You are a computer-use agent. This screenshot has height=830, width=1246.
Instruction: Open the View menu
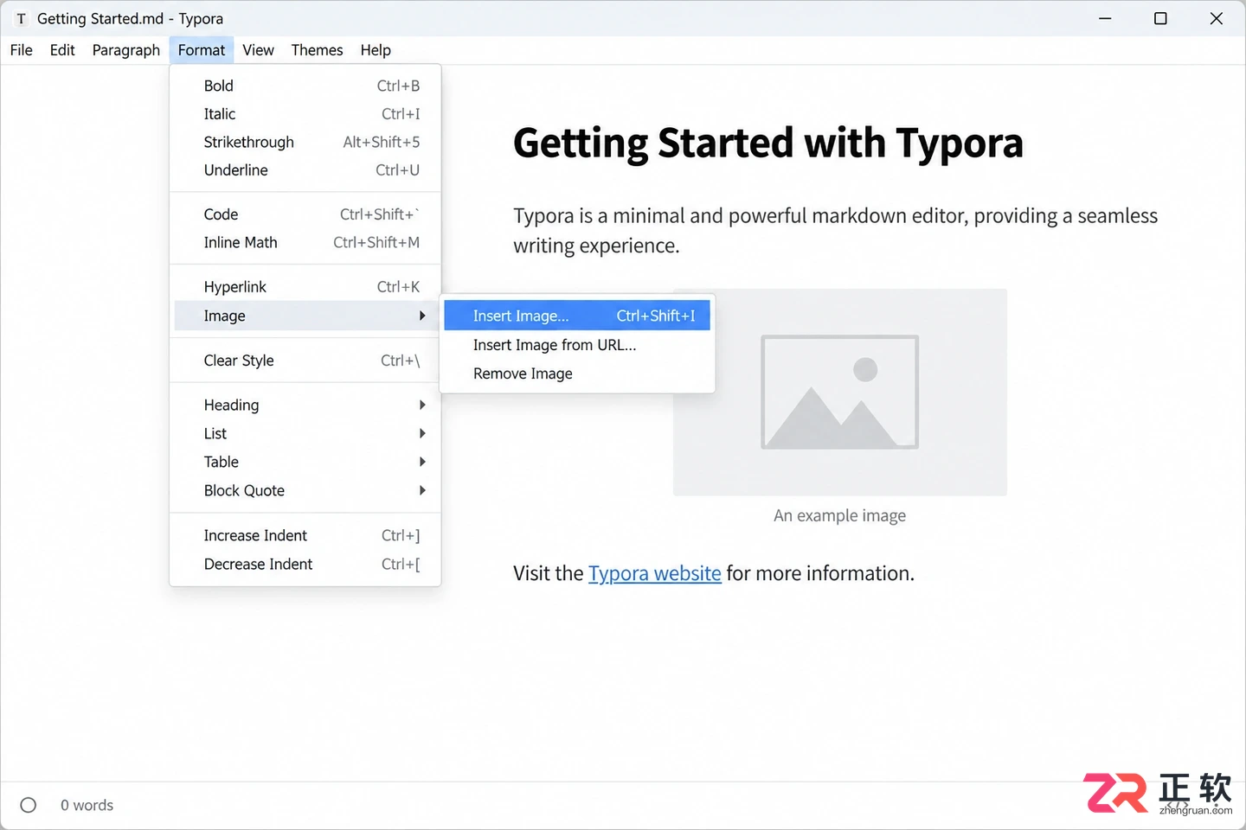258,50
